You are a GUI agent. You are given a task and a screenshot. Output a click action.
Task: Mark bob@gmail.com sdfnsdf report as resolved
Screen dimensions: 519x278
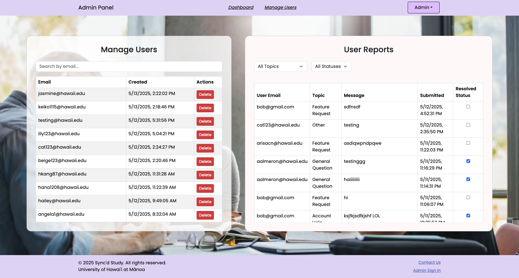pyautogui.click(x=468, y=107)
